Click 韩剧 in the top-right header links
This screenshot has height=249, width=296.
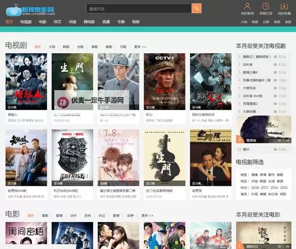[255, 22]
